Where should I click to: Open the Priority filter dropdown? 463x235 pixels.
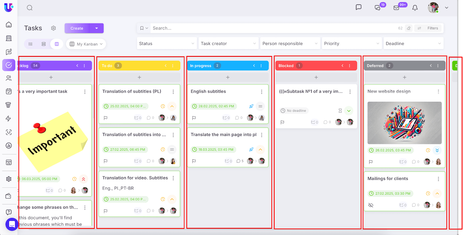tap(351, 43)
